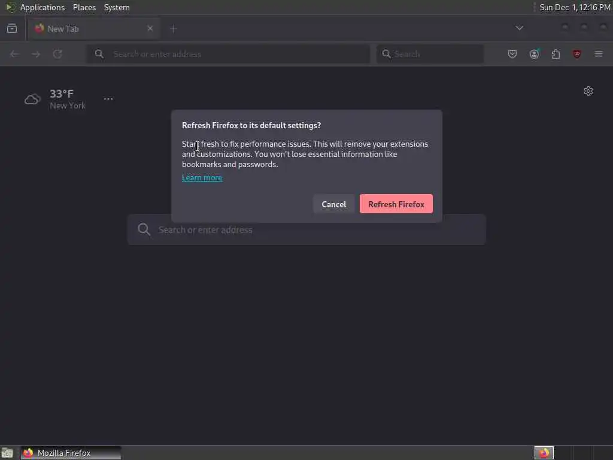Viewport: 613px width, 460px height.
Task: Open the Extensions puzzle icon
Action: coord(556,54)
